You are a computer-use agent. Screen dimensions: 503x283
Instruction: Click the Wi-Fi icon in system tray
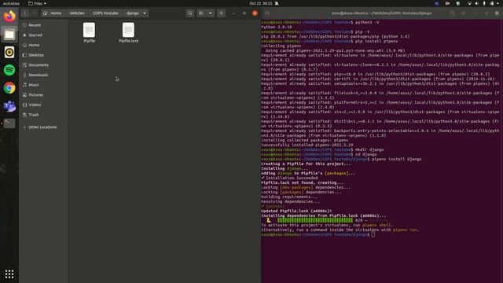[x=469, y=3]
